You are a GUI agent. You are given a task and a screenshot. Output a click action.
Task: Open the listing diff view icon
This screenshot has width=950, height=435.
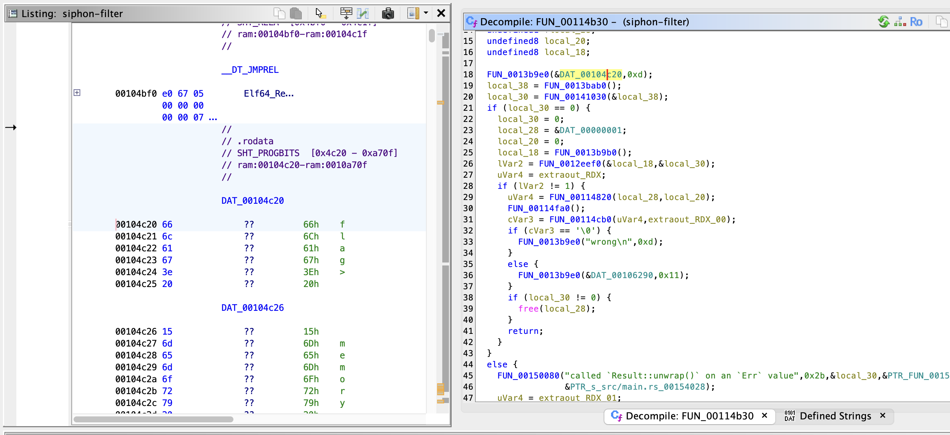tap(363, 13)
